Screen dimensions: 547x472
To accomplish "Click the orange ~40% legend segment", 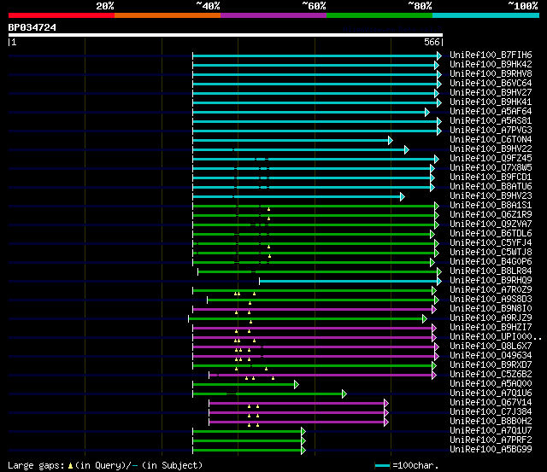I will [x=168, y=15].
